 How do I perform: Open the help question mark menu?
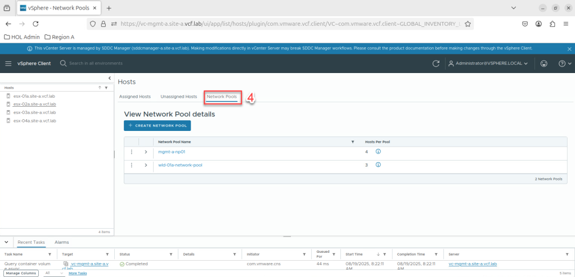(x=565, y=63)
